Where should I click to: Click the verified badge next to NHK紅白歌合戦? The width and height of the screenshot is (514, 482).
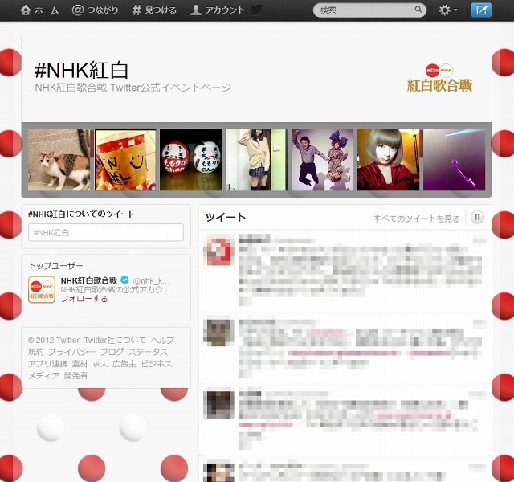click(x=124, y=280)
